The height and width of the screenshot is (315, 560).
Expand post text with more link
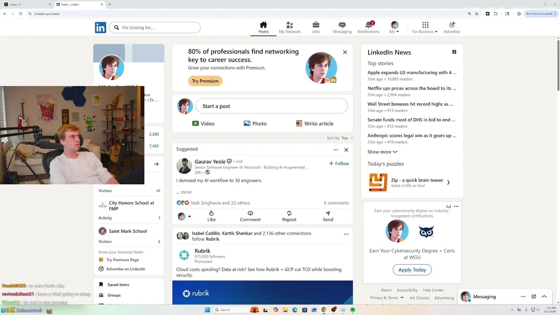point(184,192)
